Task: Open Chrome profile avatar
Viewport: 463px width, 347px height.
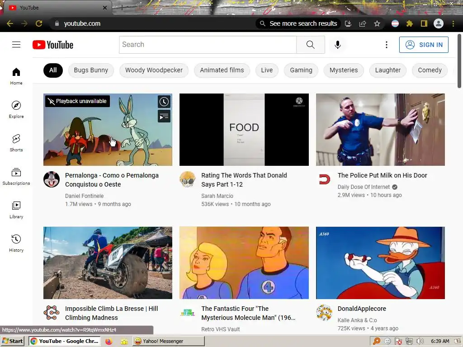Action: 439,23
